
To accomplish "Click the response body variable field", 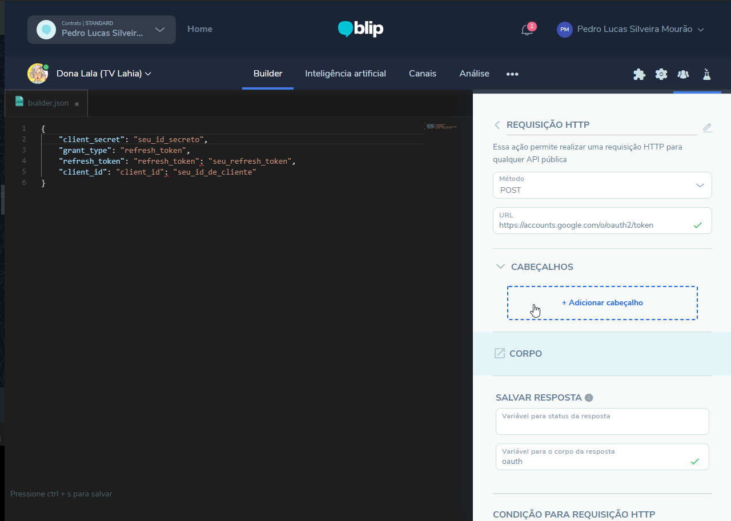I will [x=603, y=457].
